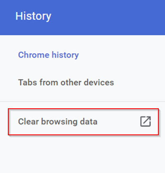Click the word devices in the sidebar

point(99,82)
